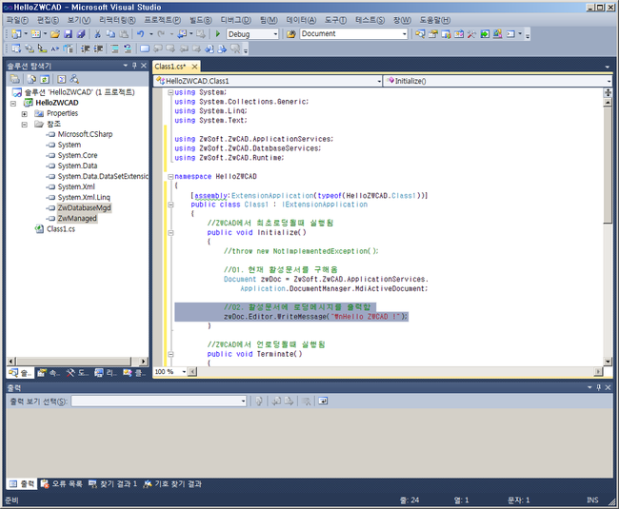Click the Add New Item toolbar icon
The height and width of the screenshot is (509, 619).
[x=36, y=34]
